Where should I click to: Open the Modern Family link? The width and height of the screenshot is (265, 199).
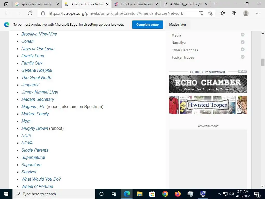point(35,114)
